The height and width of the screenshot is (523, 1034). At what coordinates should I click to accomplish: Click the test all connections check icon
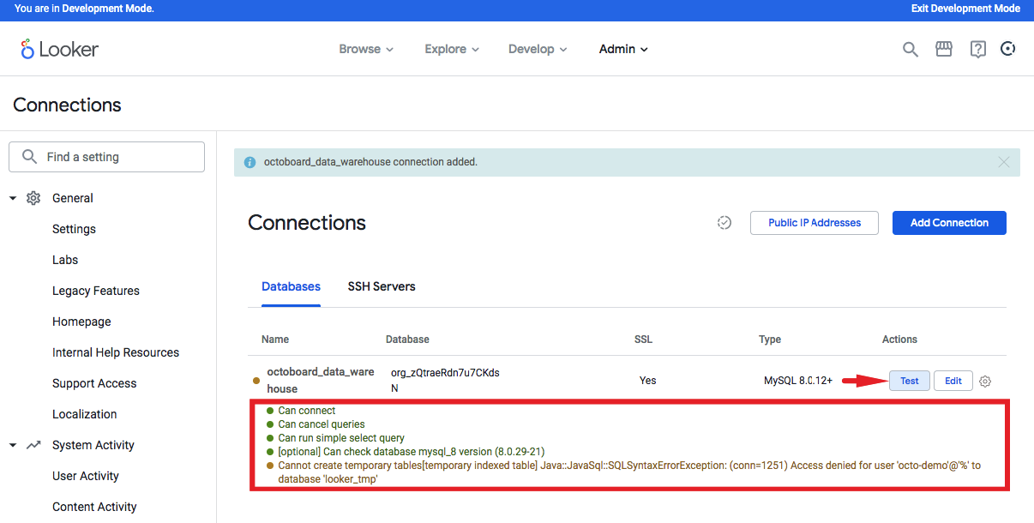(x=724, y=223)
